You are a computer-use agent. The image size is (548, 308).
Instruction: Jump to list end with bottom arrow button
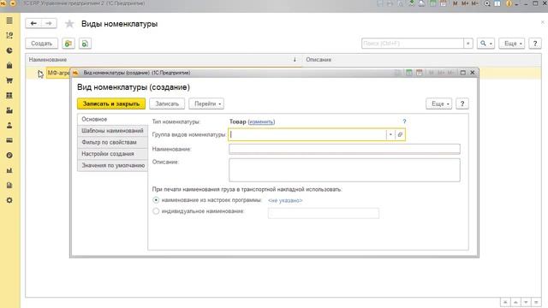tap(536, 302)
